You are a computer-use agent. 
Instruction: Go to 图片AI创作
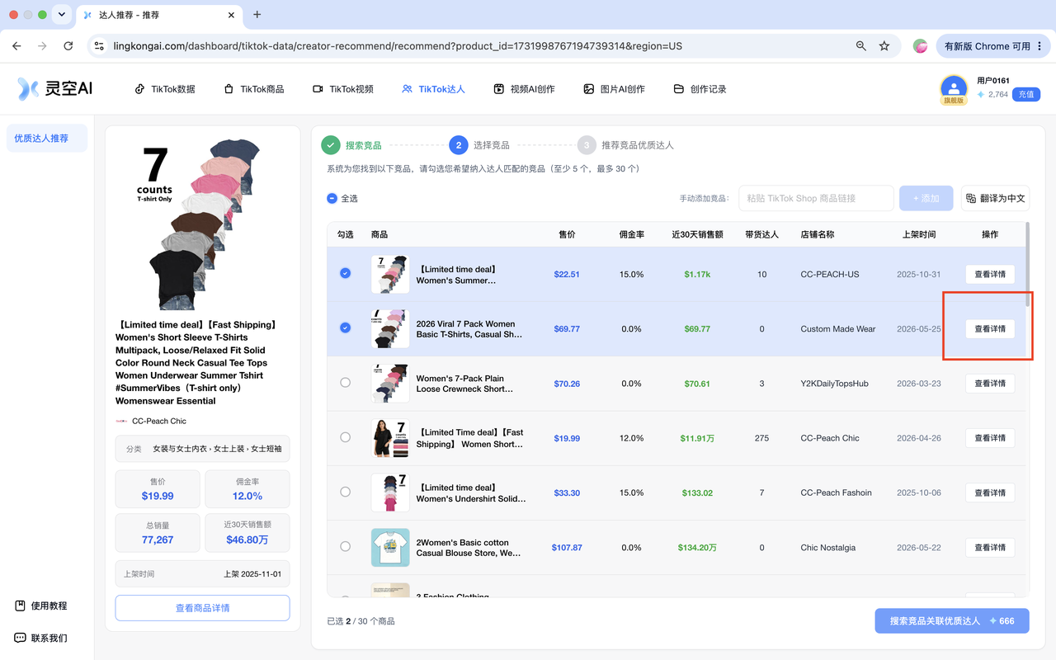pos(614,89)
